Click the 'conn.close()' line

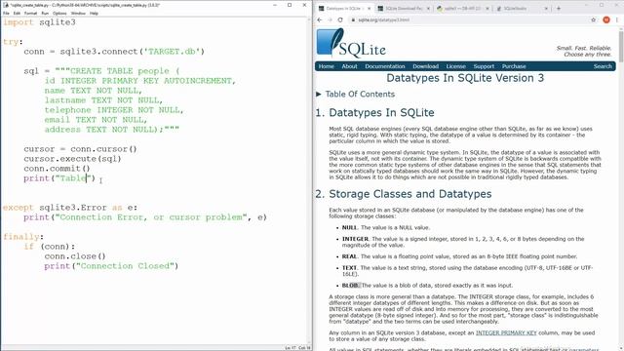pos(75,256)
